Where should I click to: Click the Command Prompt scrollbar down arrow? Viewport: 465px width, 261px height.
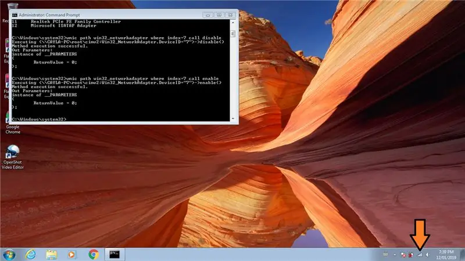tap(233, 119)
